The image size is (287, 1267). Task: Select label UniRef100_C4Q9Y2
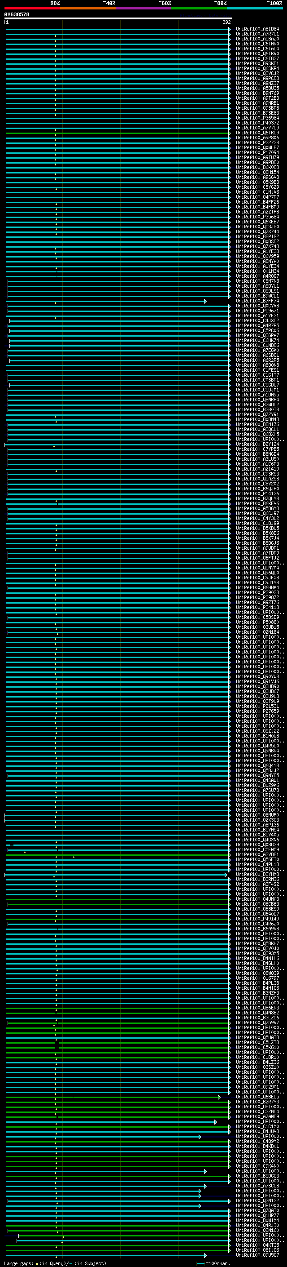click(257, 1141)
